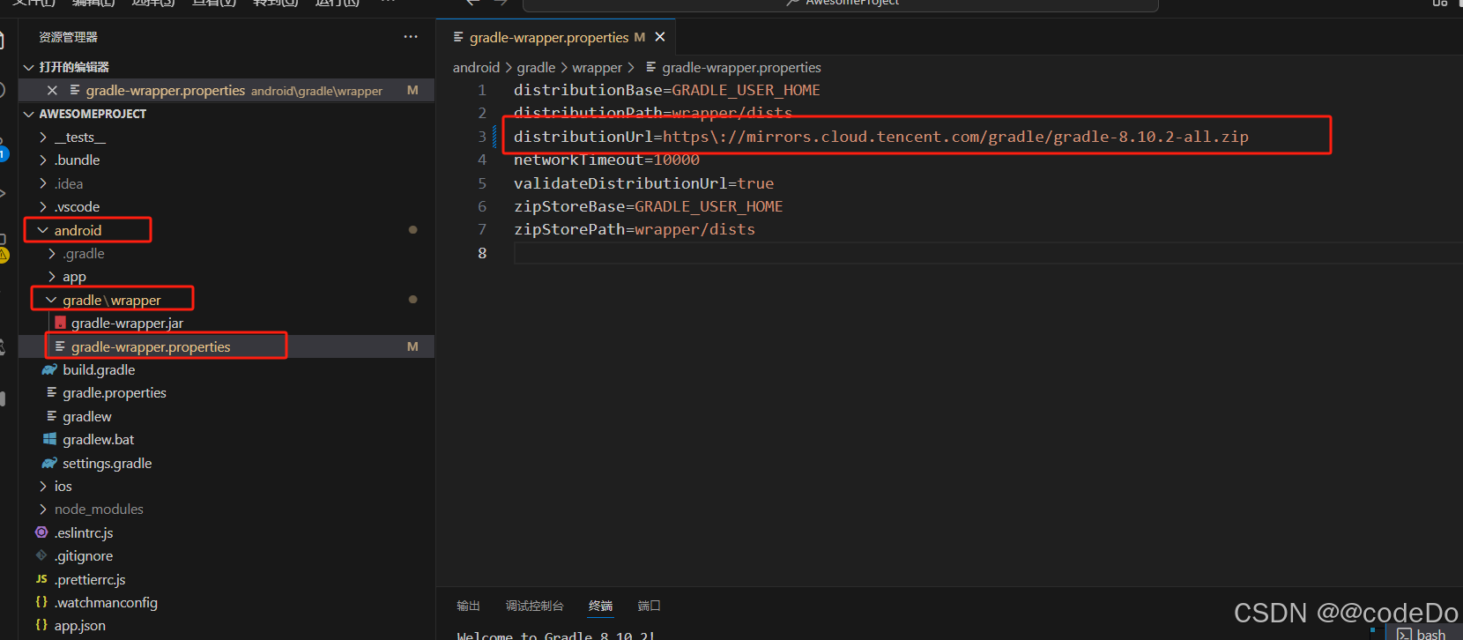The image size is (1463, 640).
Task: Open settings.gradle file
Action: [107, 464]
